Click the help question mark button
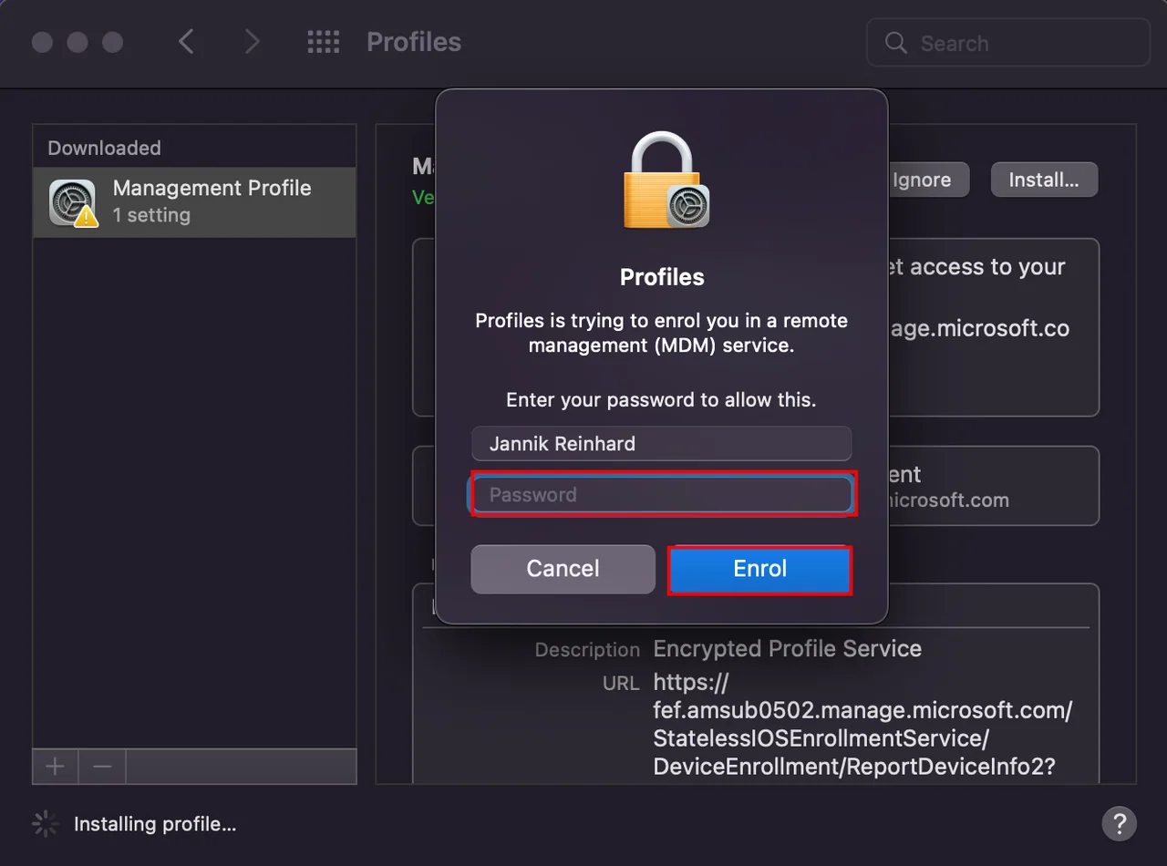 [x=1120, y=823]
